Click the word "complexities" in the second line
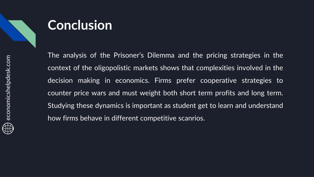314x177 pixels. (215, 68)
